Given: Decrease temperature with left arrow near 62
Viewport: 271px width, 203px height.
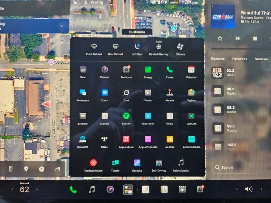Looking at the screenshot, I should point(12,189).
